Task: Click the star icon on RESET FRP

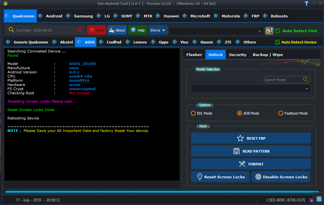Action: tap(240, 138)
